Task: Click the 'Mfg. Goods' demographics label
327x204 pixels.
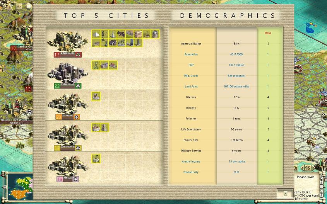Action: (x=191, y=76)
